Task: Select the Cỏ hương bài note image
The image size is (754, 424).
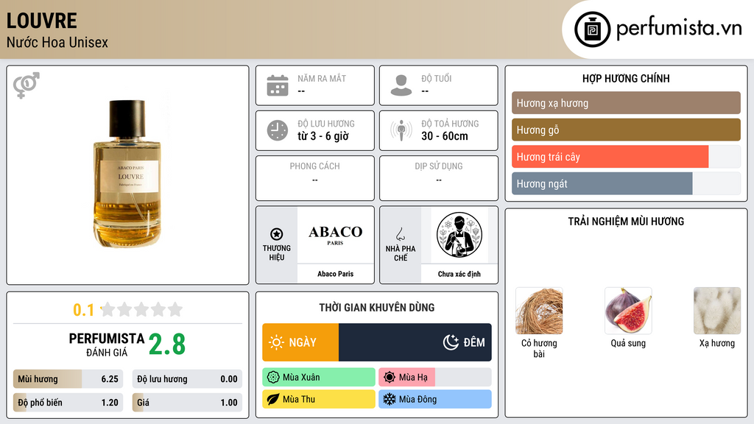Action: tap(539, 311)
